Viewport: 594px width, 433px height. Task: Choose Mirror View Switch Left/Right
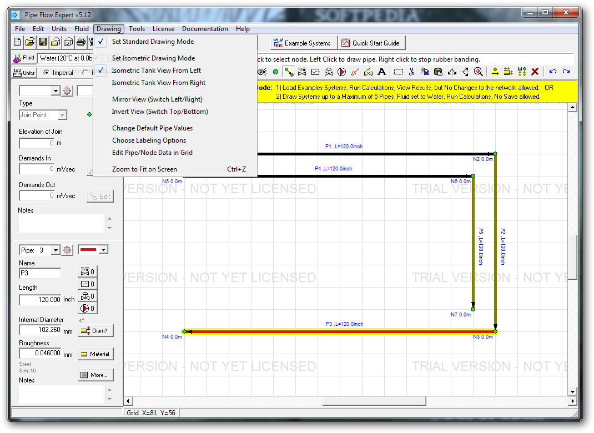coord(175,99)
